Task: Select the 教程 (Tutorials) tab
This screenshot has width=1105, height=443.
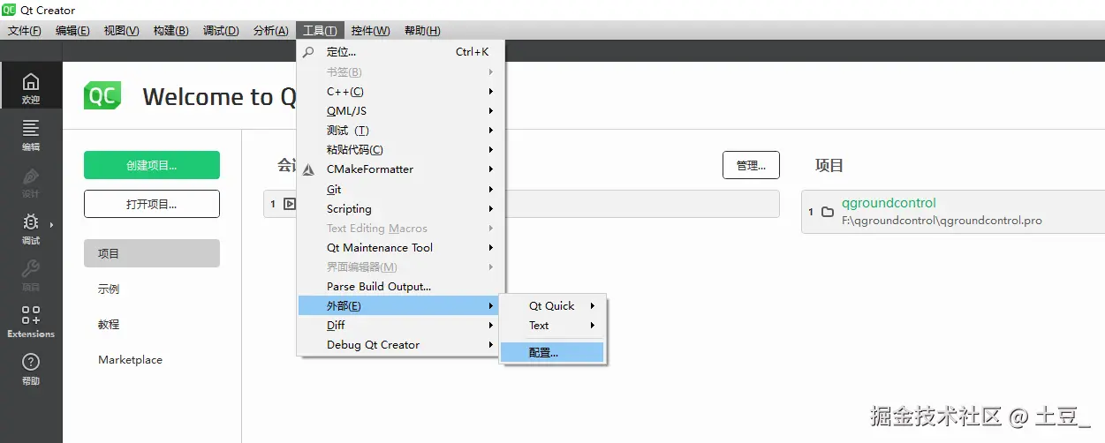Action: pos(152,324)
